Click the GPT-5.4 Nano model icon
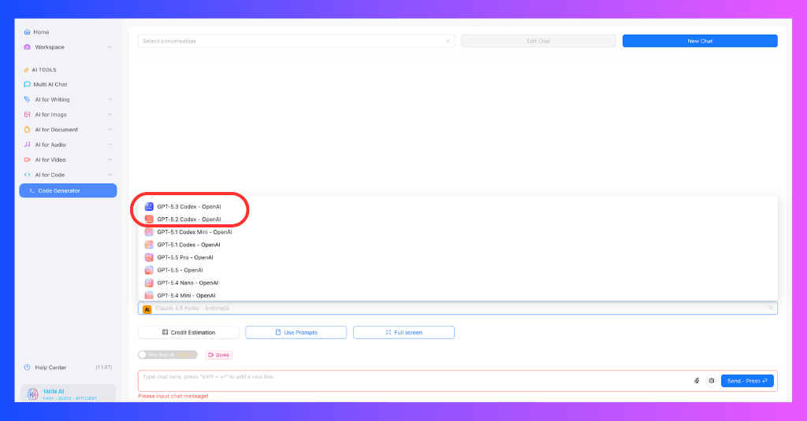 [x=149, y=283]
